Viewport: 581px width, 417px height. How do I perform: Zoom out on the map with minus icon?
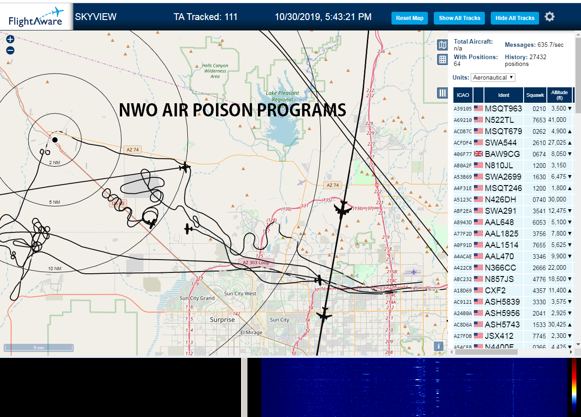(10, 50)
